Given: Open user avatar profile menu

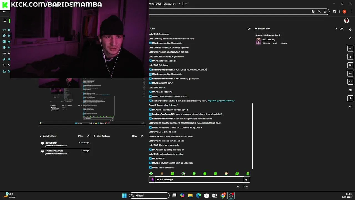Looking at the screenshot, I should pyautogui.click(x=347, y=21).
